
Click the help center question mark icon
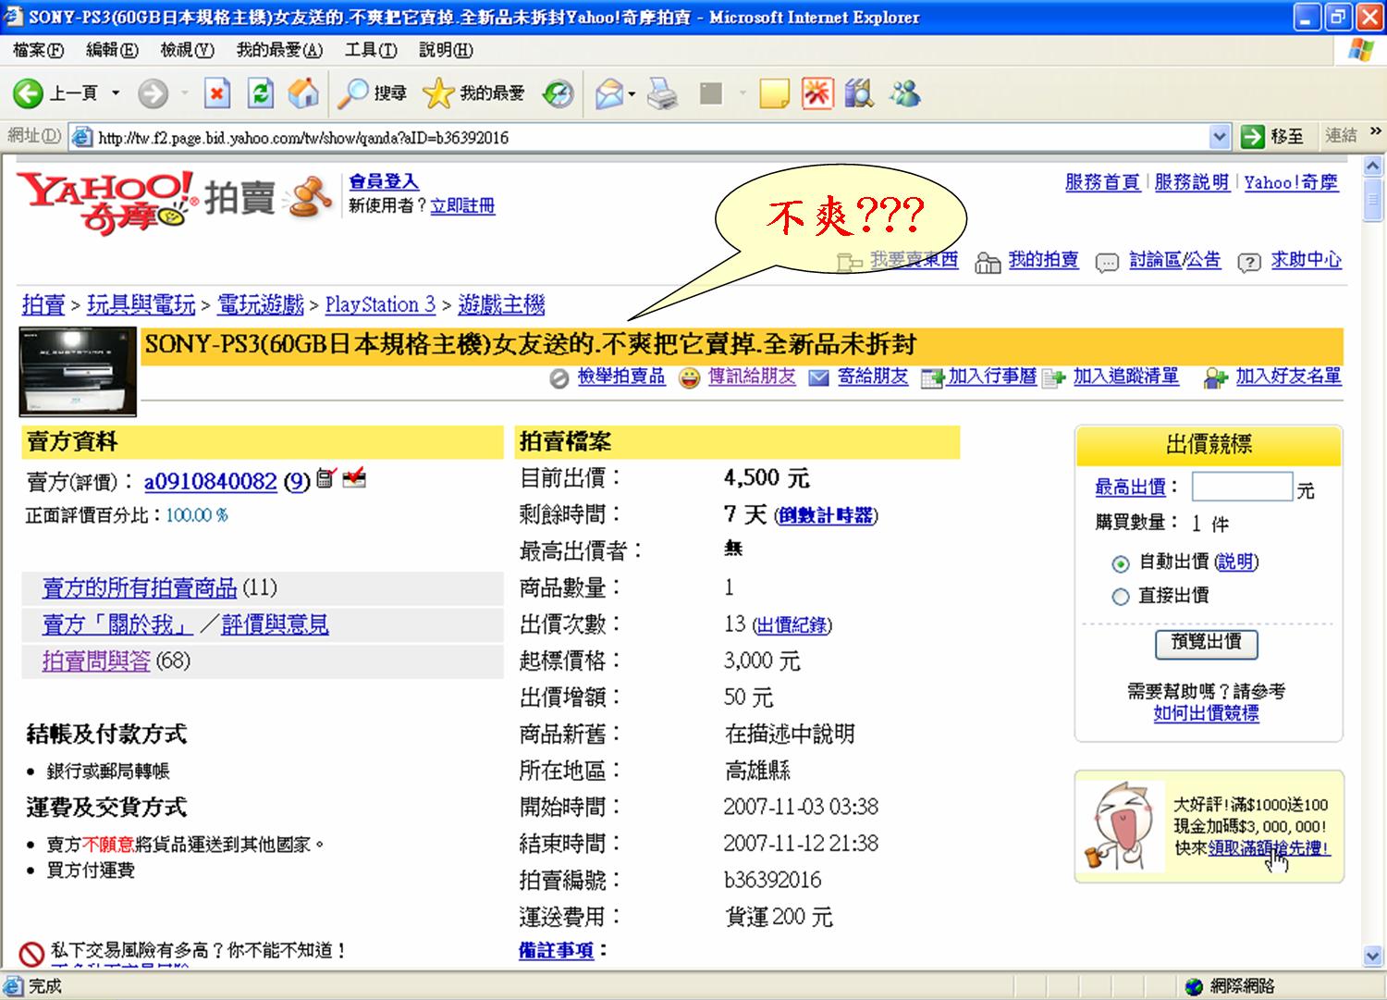click(x=1249, y=264)
